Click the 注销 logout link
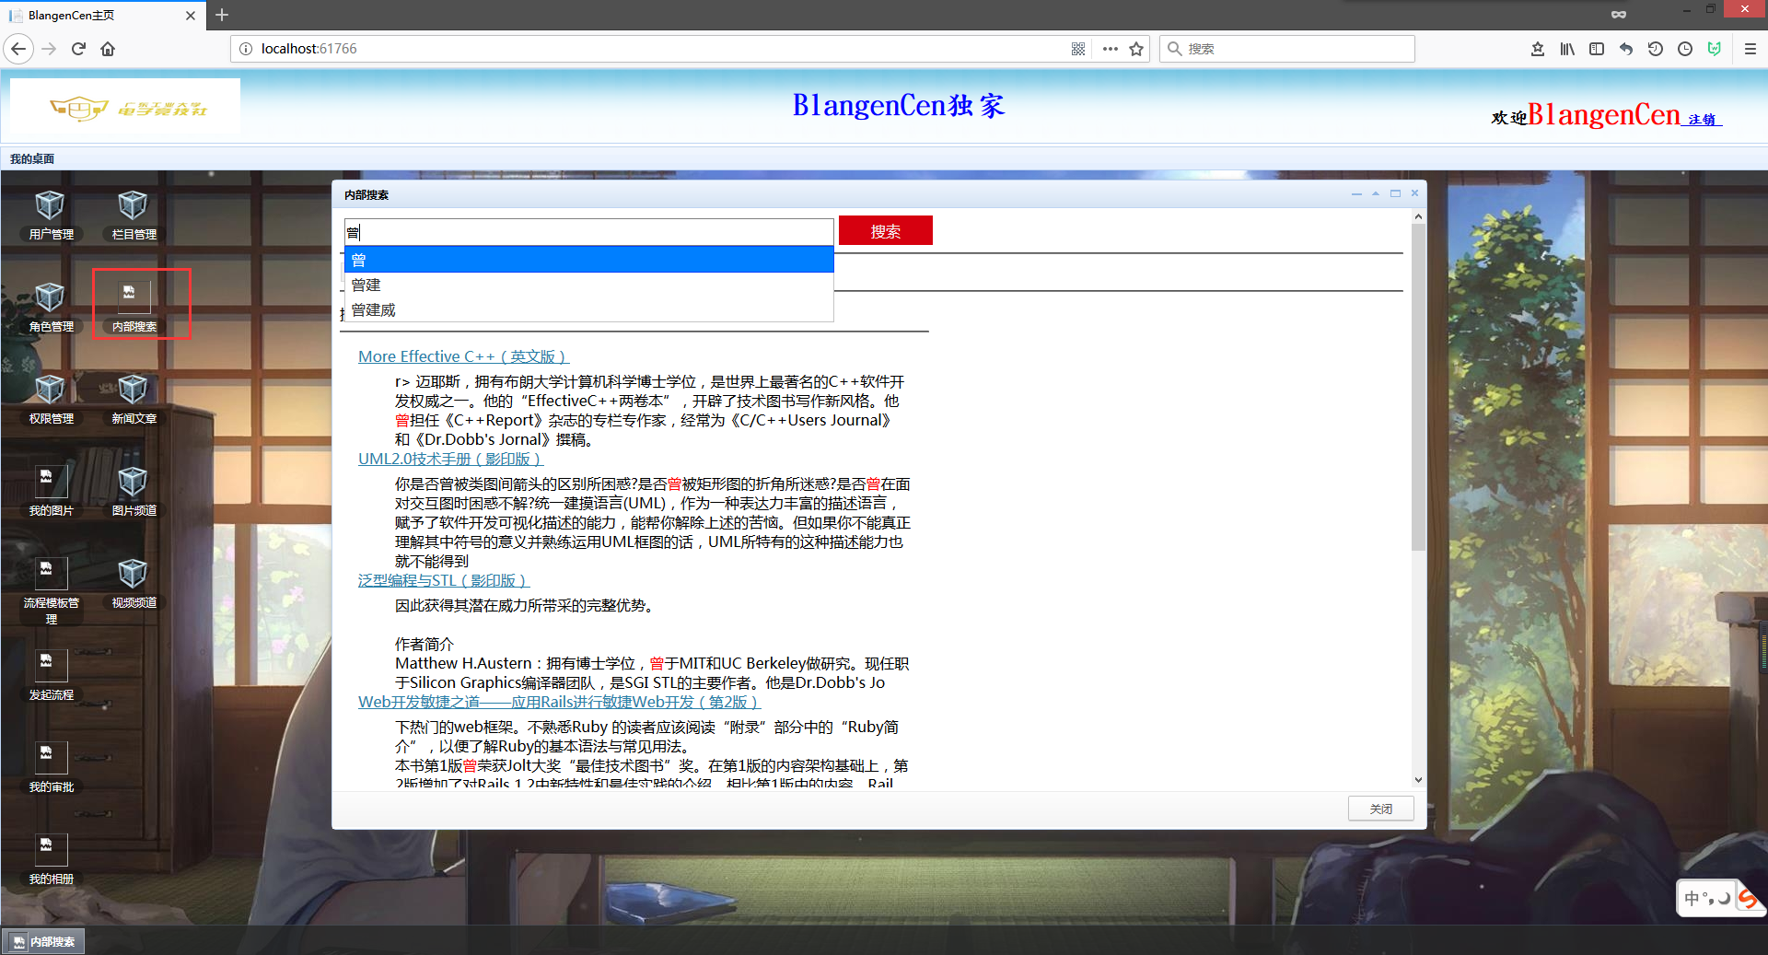The height and width of the screenshot is (955, 1768). (x=1702, y=120)
